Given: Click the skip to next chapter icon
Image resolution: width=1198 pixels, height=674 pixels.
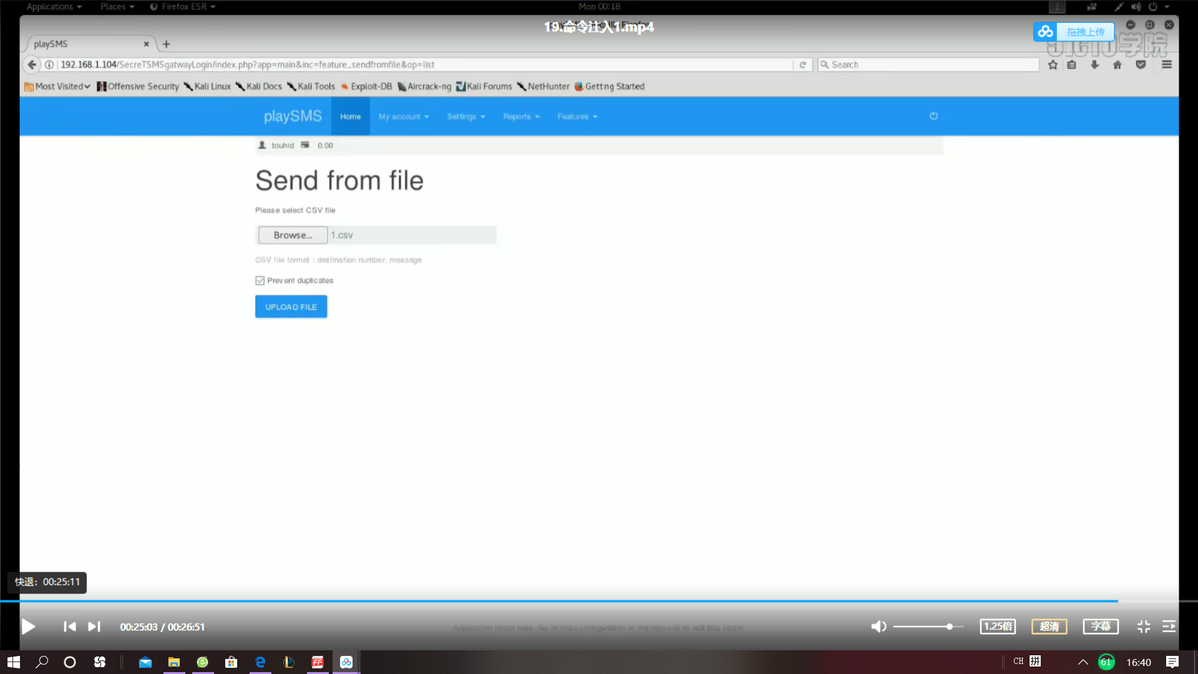Looking at the screenshot, I should [x=93, y=627].
